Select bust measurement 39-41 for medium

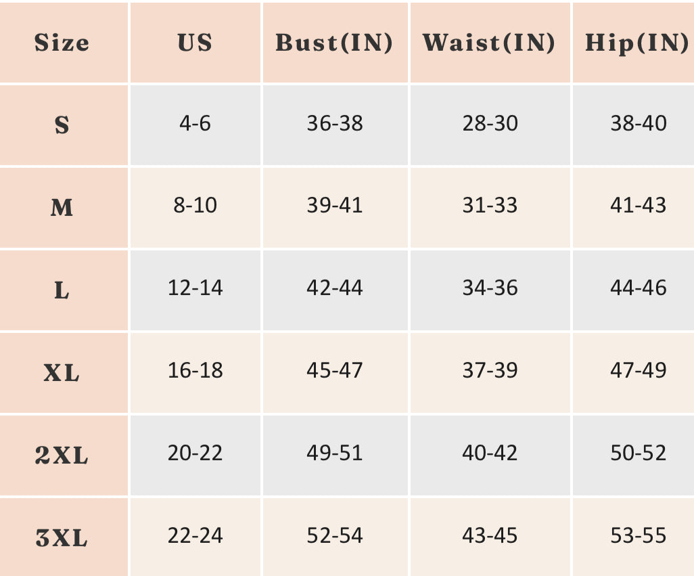[334, 205]
